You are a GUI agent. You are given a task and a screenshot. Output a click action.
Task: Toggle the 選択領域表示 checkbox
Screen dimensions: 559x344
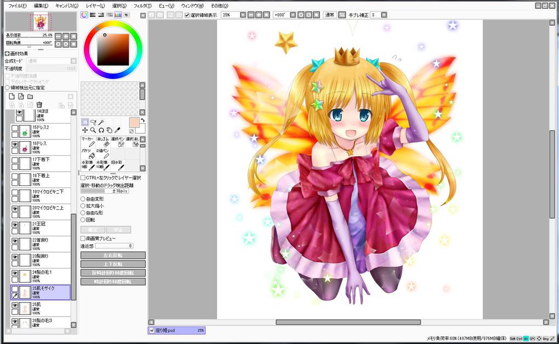(x=187, y=15)
